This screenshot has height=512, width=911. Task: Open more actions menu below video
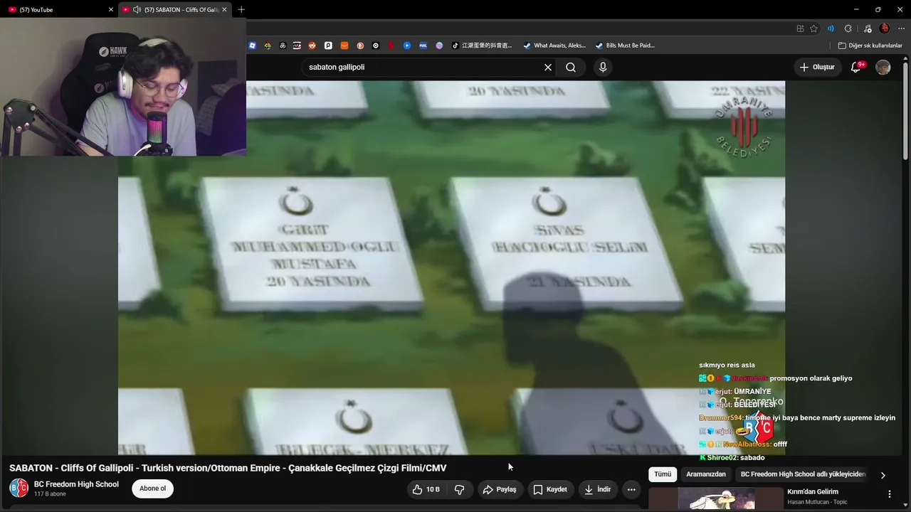631,489
